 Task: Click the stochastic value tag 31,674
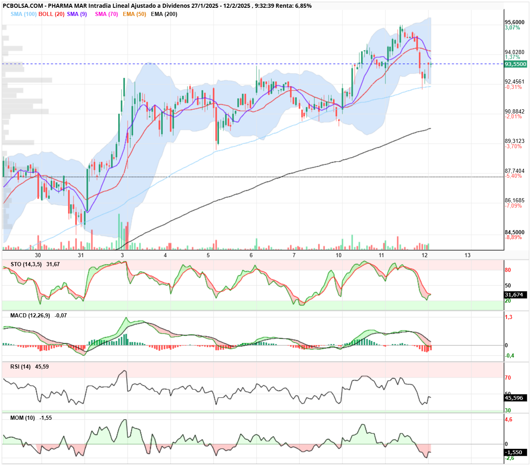pos(515,295)
